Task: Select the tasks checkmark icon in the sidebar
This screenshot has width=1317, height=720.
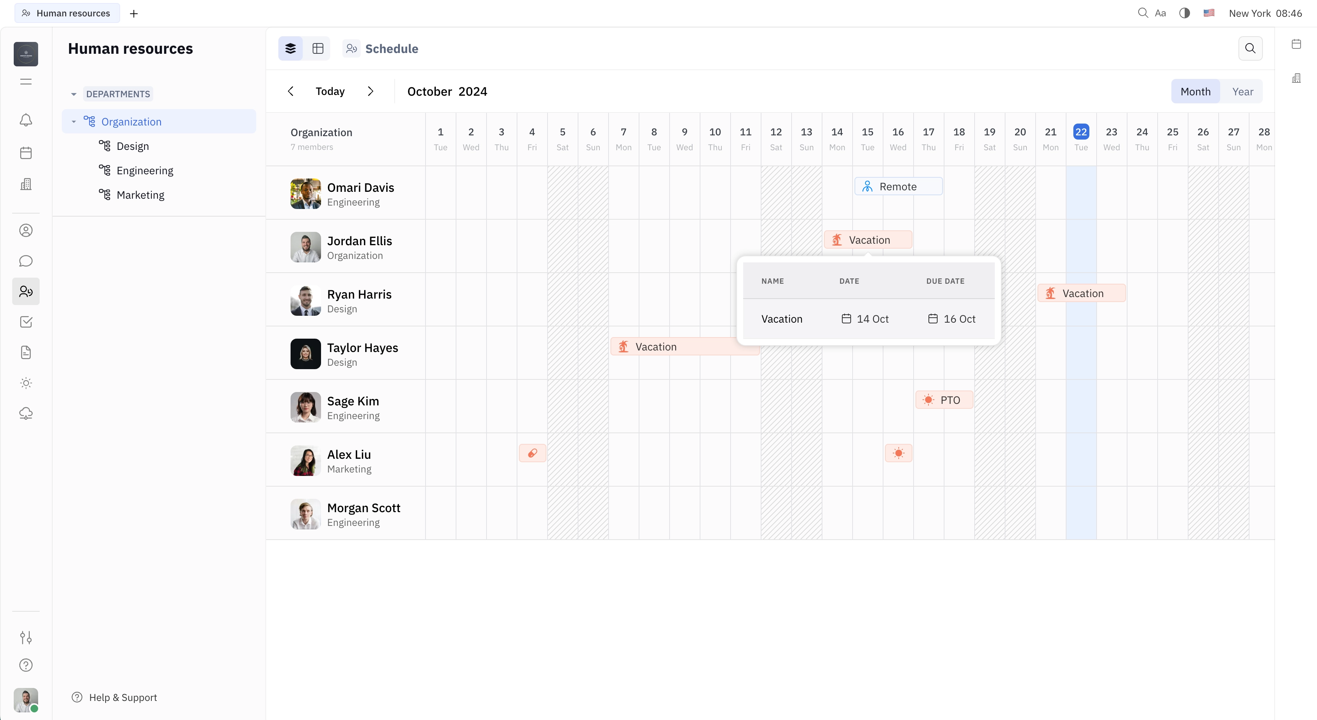Action: point(26,321)
